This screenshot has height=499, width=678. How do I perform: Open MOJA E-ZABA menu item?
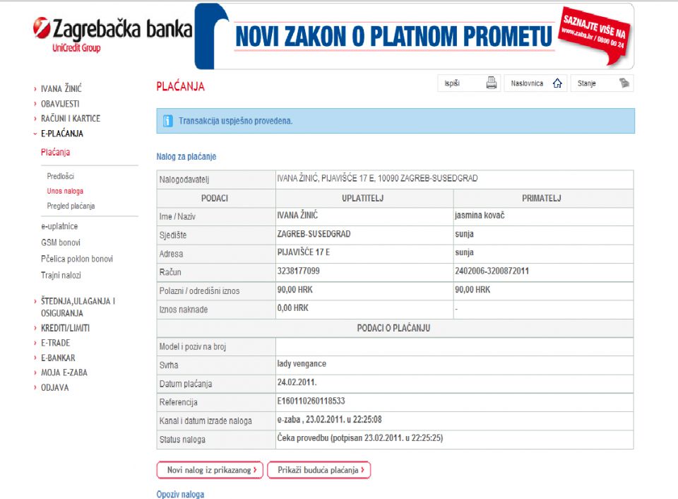click(64, 372)
